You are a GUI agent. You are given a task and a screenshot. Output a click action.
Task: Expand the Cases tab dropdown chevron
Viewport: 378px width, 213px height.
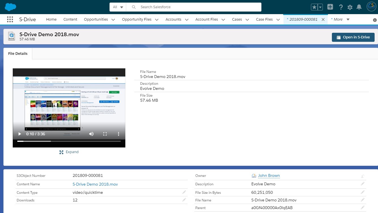coord(247,20)
